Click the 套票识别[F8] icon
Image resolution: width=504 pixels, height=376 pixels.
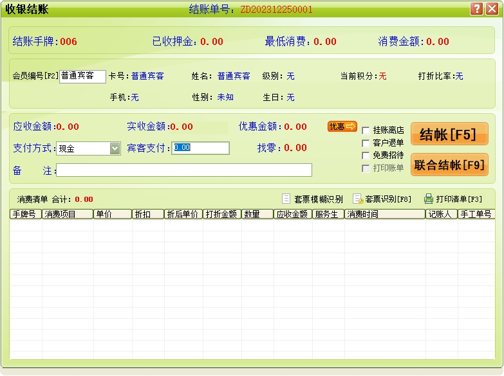358,199
